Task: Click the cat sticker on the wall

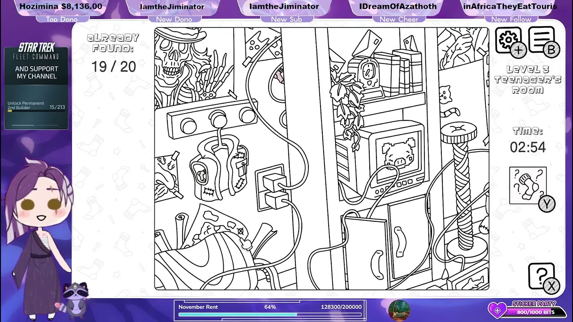Action: point(445,95)
